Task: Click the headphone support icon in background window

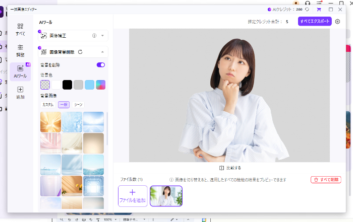Action: (x=308, y=3)
